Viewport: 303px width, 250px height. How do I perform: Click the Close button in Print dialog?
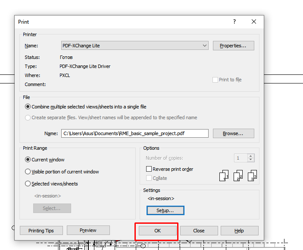coord(199,231)
